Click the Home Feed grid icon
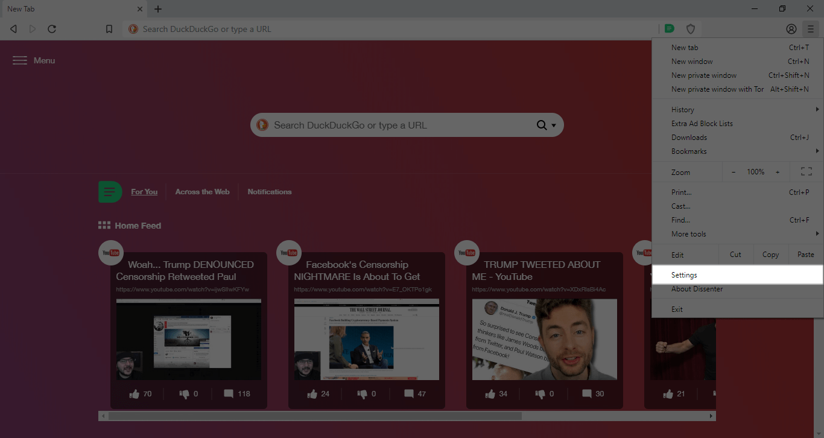Viewport: 824px width, 438px height. click(x=104, y=226)
